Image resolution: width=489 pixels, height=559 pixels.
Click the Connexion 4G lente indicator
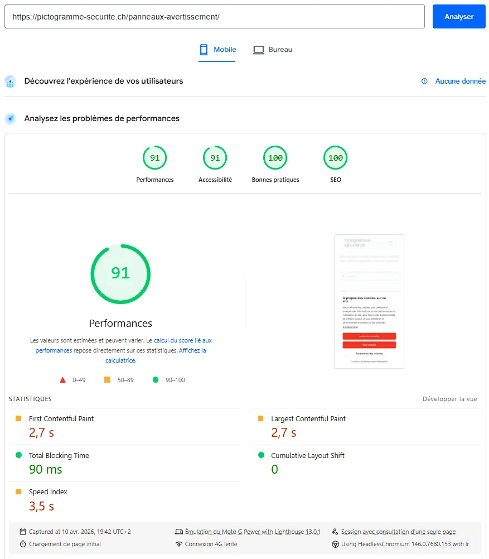(x=211, y=543)
